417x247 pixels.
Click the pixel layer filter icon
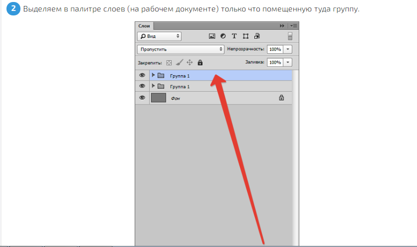211,36
